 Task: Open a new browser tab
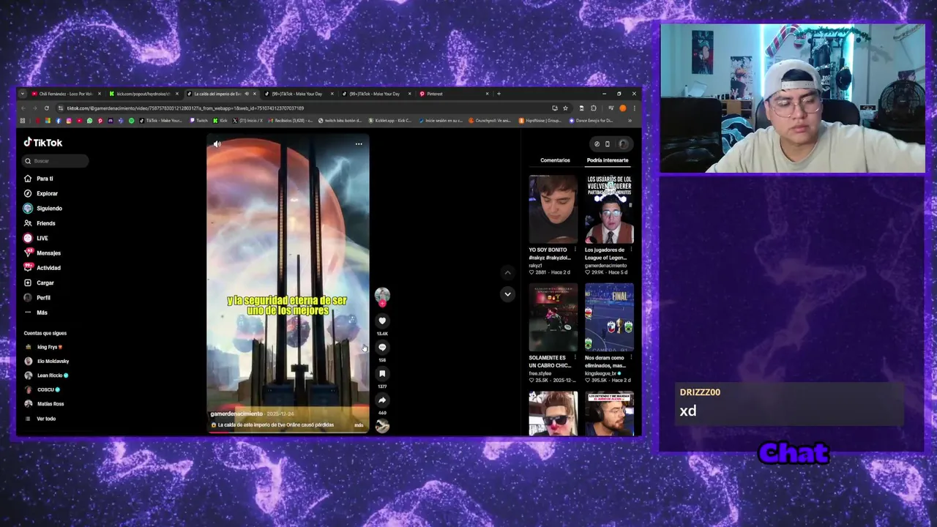(x=499, y=94)
